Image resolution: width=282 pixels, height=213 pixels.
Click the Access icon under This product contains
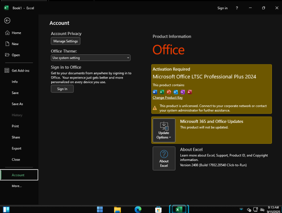tap(190, 92)
